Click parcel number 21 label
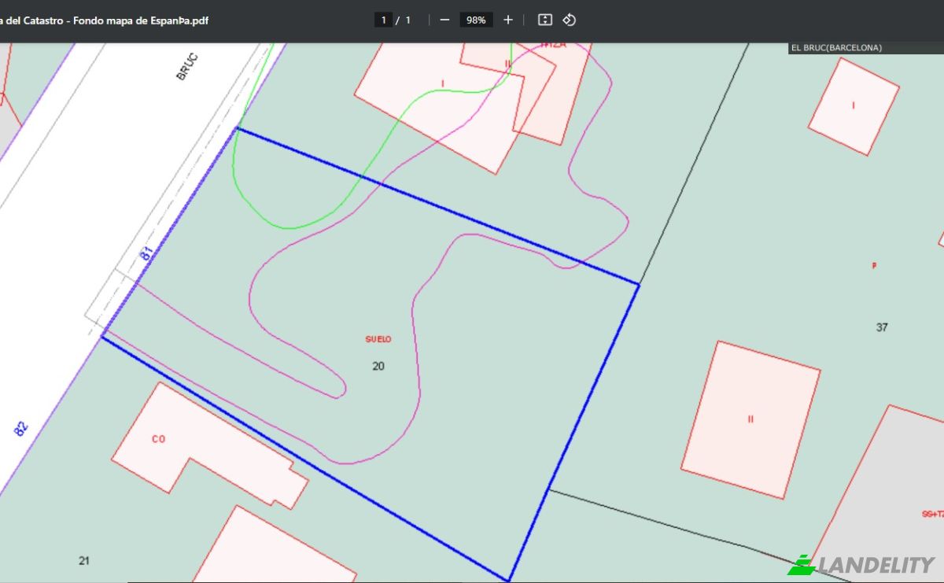This screenshot has height=583, width=944. [x=84, y=561]
